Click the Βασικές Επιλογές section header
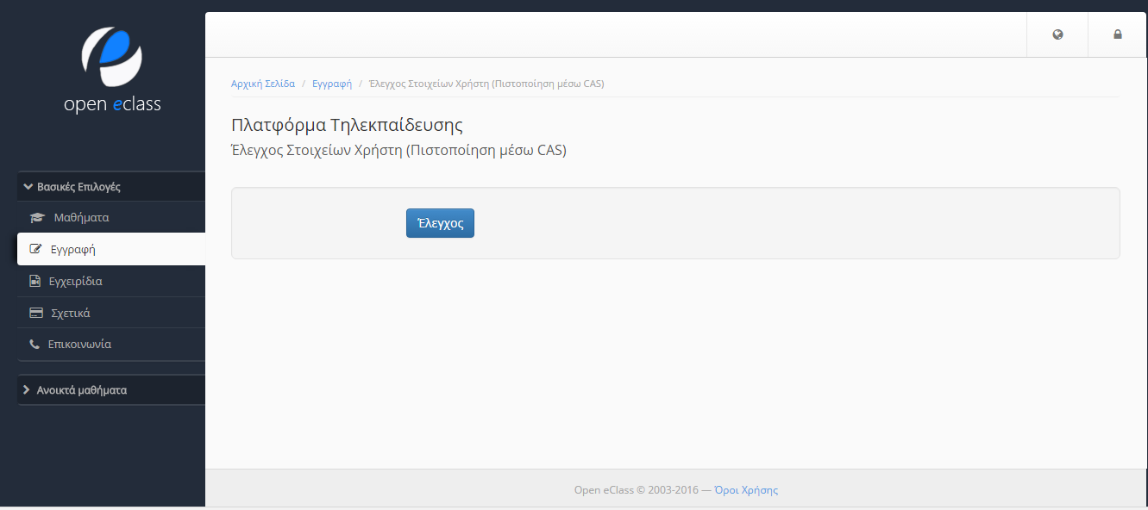The image size is (1148, 510). coord(111,186)
